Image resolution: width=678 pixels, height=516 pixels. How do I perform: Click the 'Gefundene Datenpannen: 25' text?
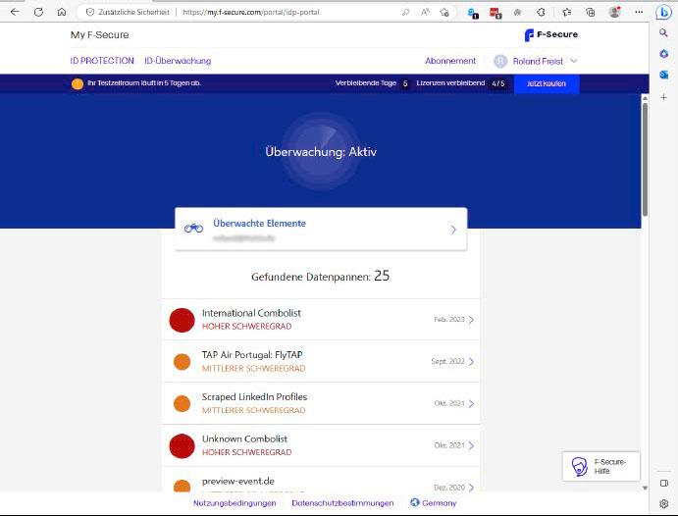tap(321, 276)
